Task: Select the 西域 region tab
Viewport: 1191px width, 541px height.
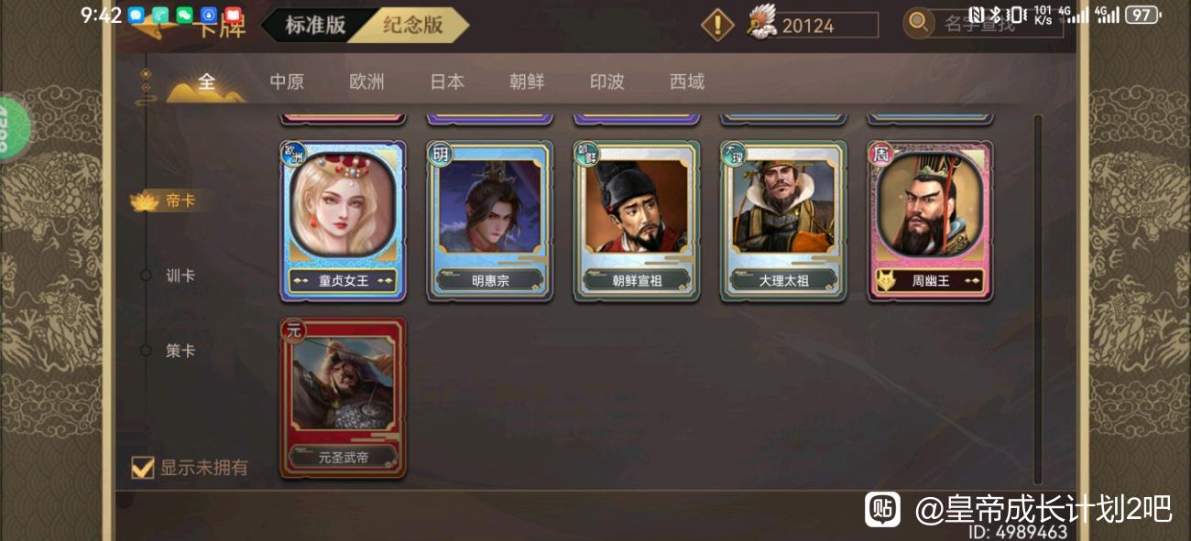Action: click(x=687, y=81)
